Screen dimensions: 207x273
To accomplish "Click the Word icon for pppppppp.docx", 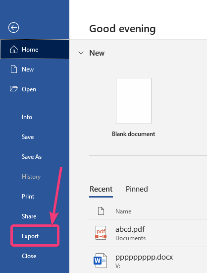I will point(100,261).
